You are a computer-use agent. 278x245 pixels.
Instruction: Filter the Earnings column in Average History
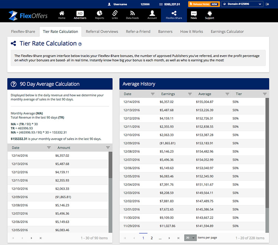190,94
